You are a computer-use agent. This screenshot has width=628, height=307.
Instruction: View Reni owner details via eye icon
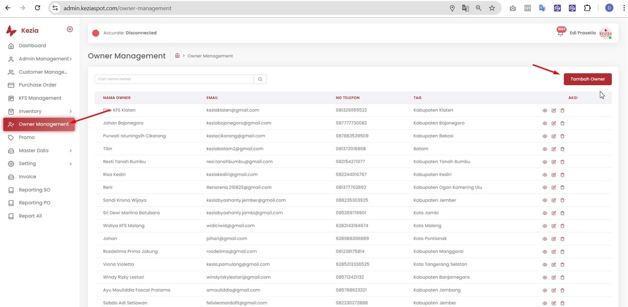coord(545,188)
